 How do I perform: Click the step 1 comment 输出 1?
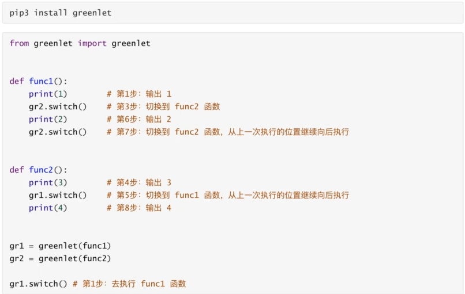139,94
